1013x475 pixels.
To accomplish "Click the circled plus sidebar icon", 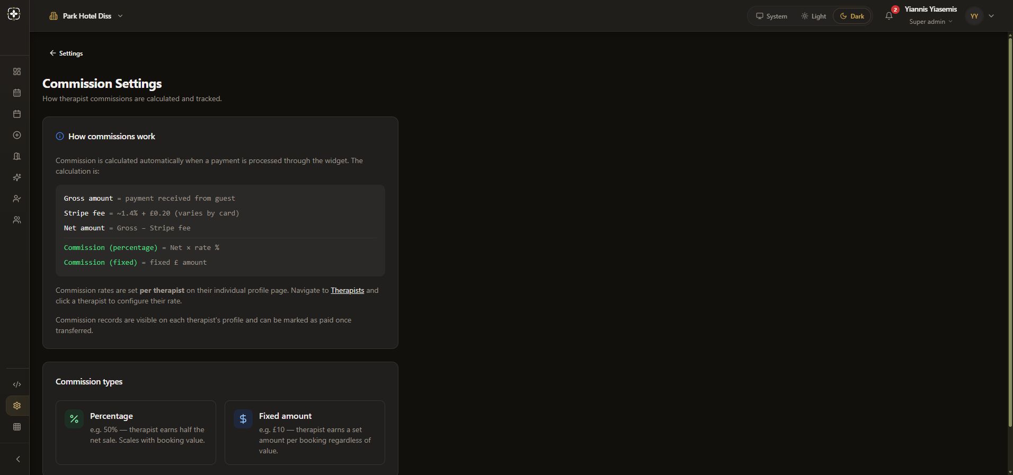I will point(17,135).
